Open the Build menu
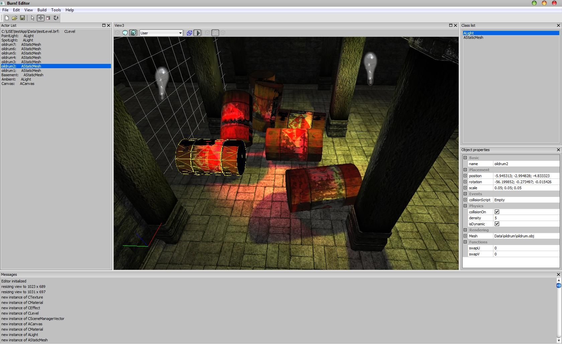Viewport: 562px width, 344px height. (41, 10)
